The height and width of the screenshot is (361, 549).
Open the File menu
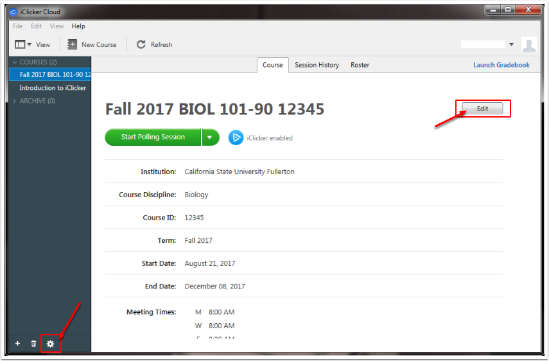click(x=17, y=26)
